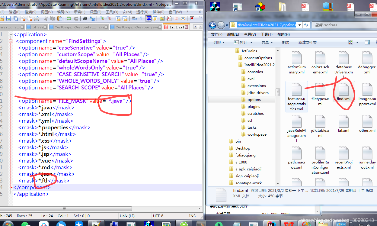Open the 搜索(S) menu in Notepad++

(x=30, y=12)
